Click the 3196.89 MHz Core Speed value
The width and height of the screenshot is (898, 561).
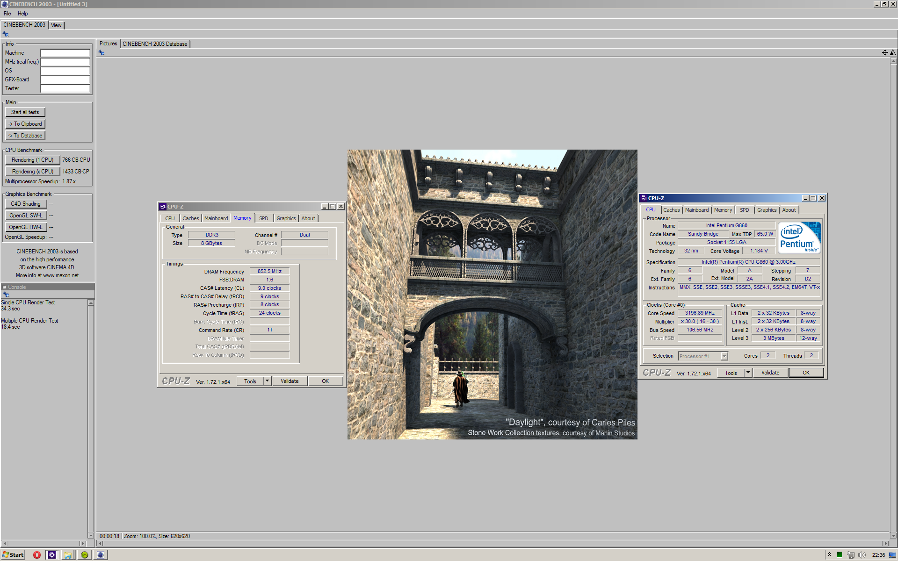[x=700, y=313]
